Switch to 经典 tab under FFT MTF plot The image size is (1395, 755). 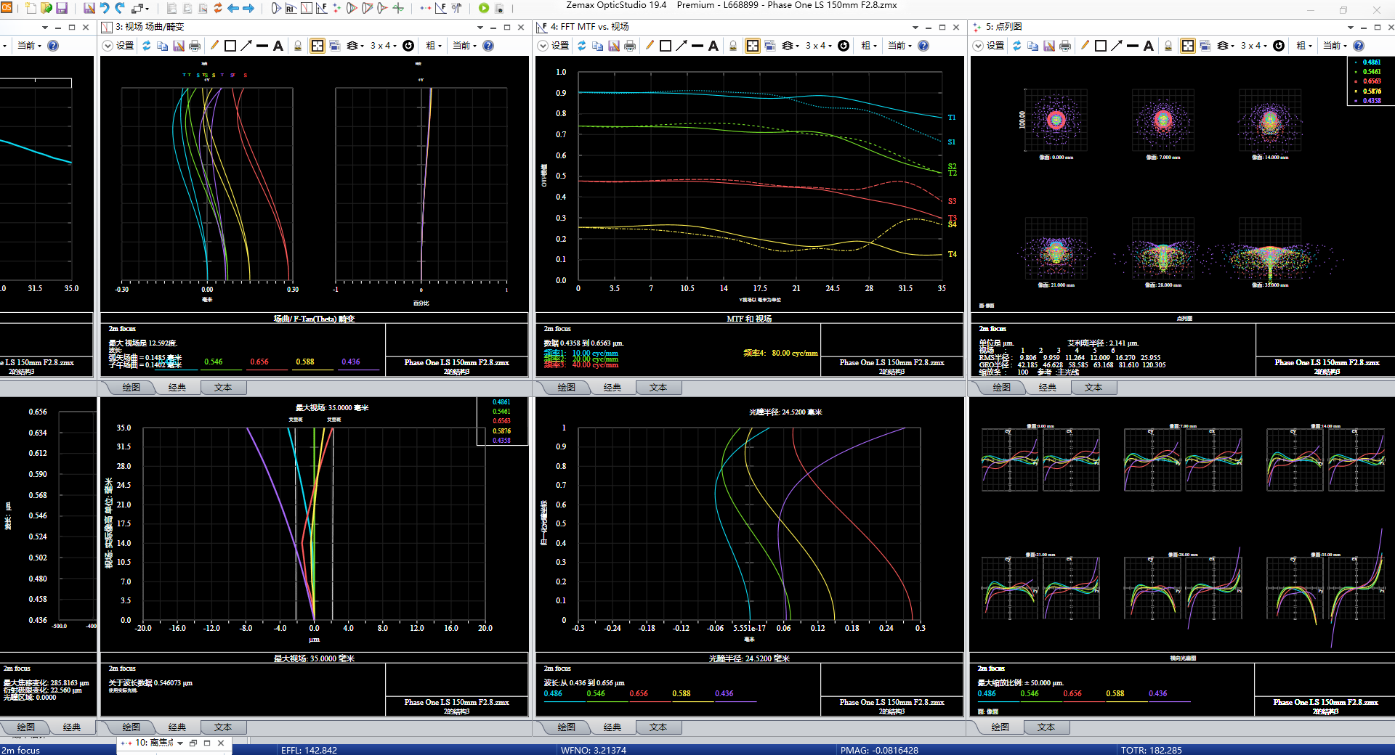tap(612, 388)
